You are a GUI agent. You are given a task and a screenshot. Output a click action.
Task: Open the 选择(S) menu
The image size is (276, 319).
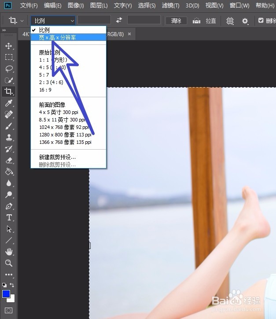(147, 5)
